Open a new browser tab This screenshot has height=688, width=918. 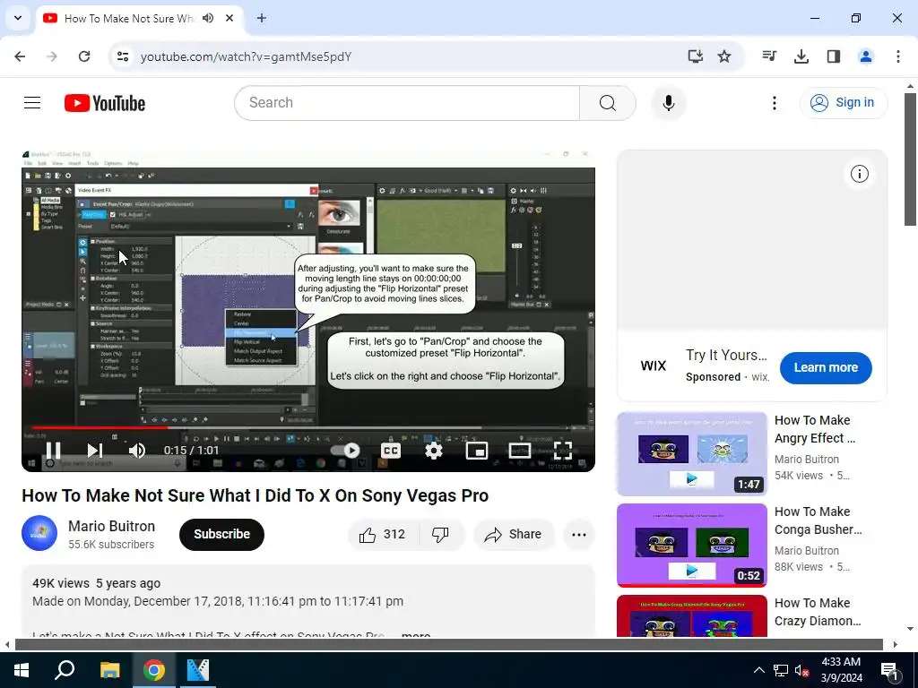262,18
